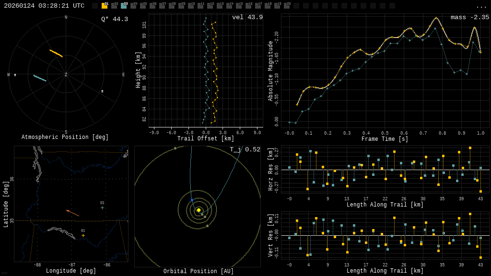Toggle the teal station 03 indicator
This screenshot has height=276, width=491.
coord(124,6)
